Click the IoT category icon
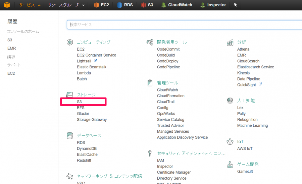 [230, 142]
